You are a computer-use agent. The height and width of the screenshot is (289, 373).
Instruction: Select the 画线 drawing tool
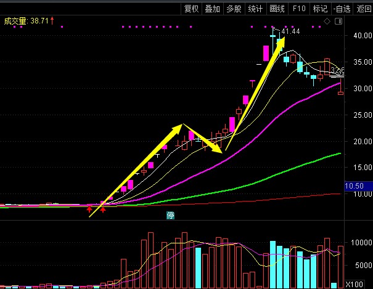click(x=277, y=9)
